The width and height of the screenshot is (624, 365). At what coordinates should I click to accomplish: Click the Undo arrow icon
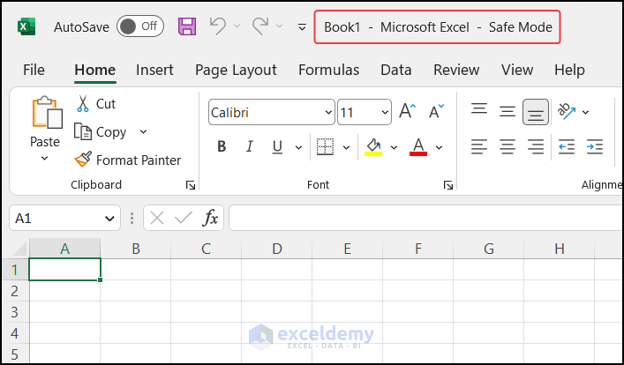(218, 26)
